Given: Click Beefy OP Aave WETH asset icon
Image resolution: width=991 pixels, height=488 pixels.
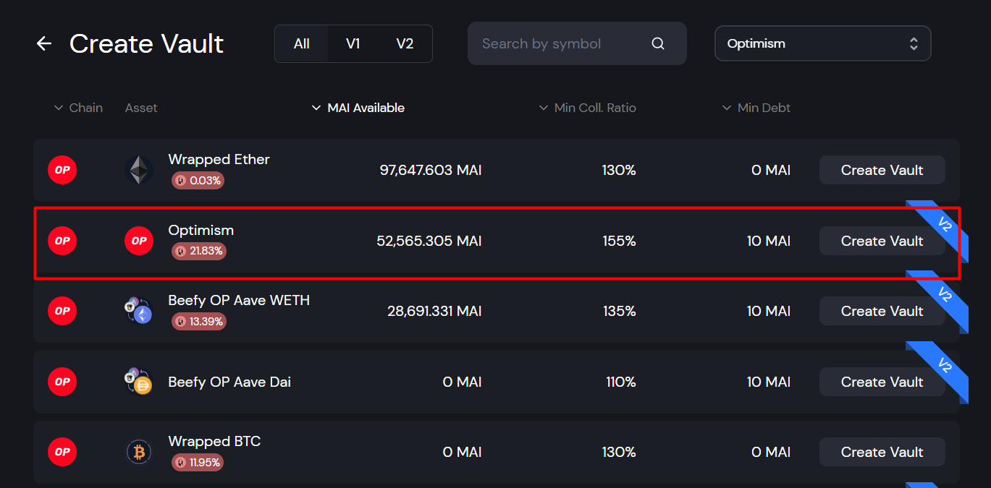Looking at the screenshot, I should [x=138, y=311].
